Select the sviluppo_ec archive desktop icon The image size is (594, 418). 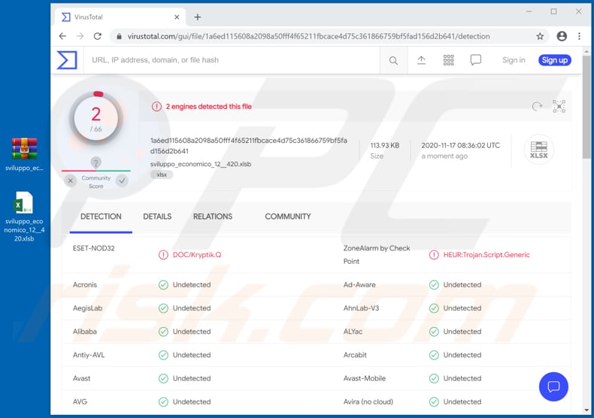(24, 154)
